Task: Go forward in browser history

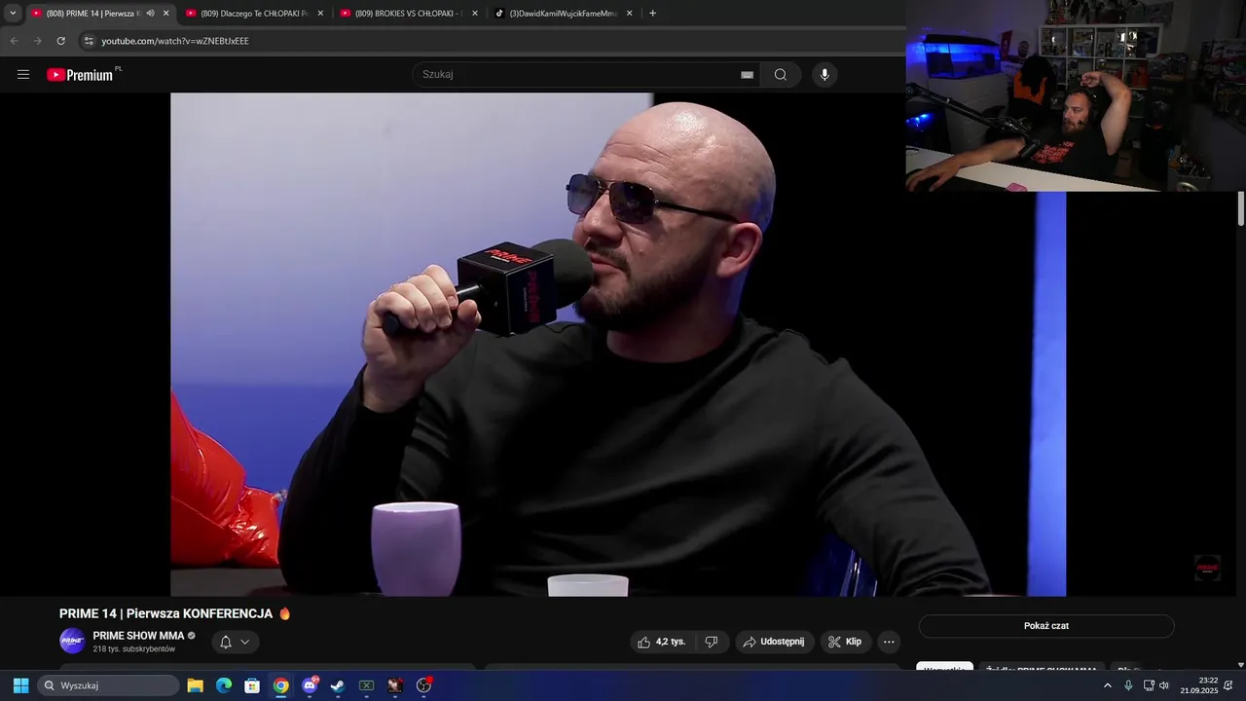Action: 37,41
